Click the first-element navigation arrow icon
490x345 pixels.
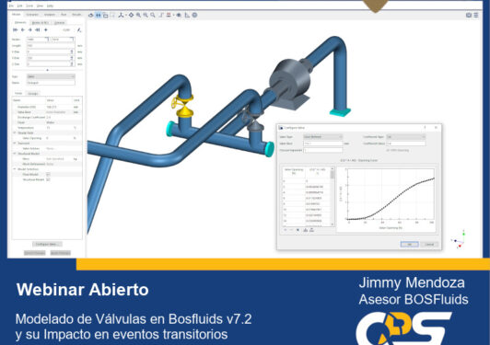tap(15, 29)
